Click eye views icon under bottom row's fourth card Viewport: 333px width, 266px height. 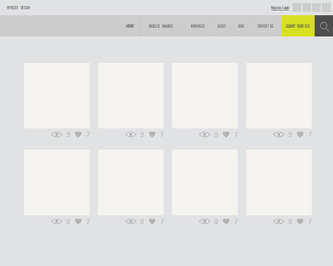[x=279, y=222]
